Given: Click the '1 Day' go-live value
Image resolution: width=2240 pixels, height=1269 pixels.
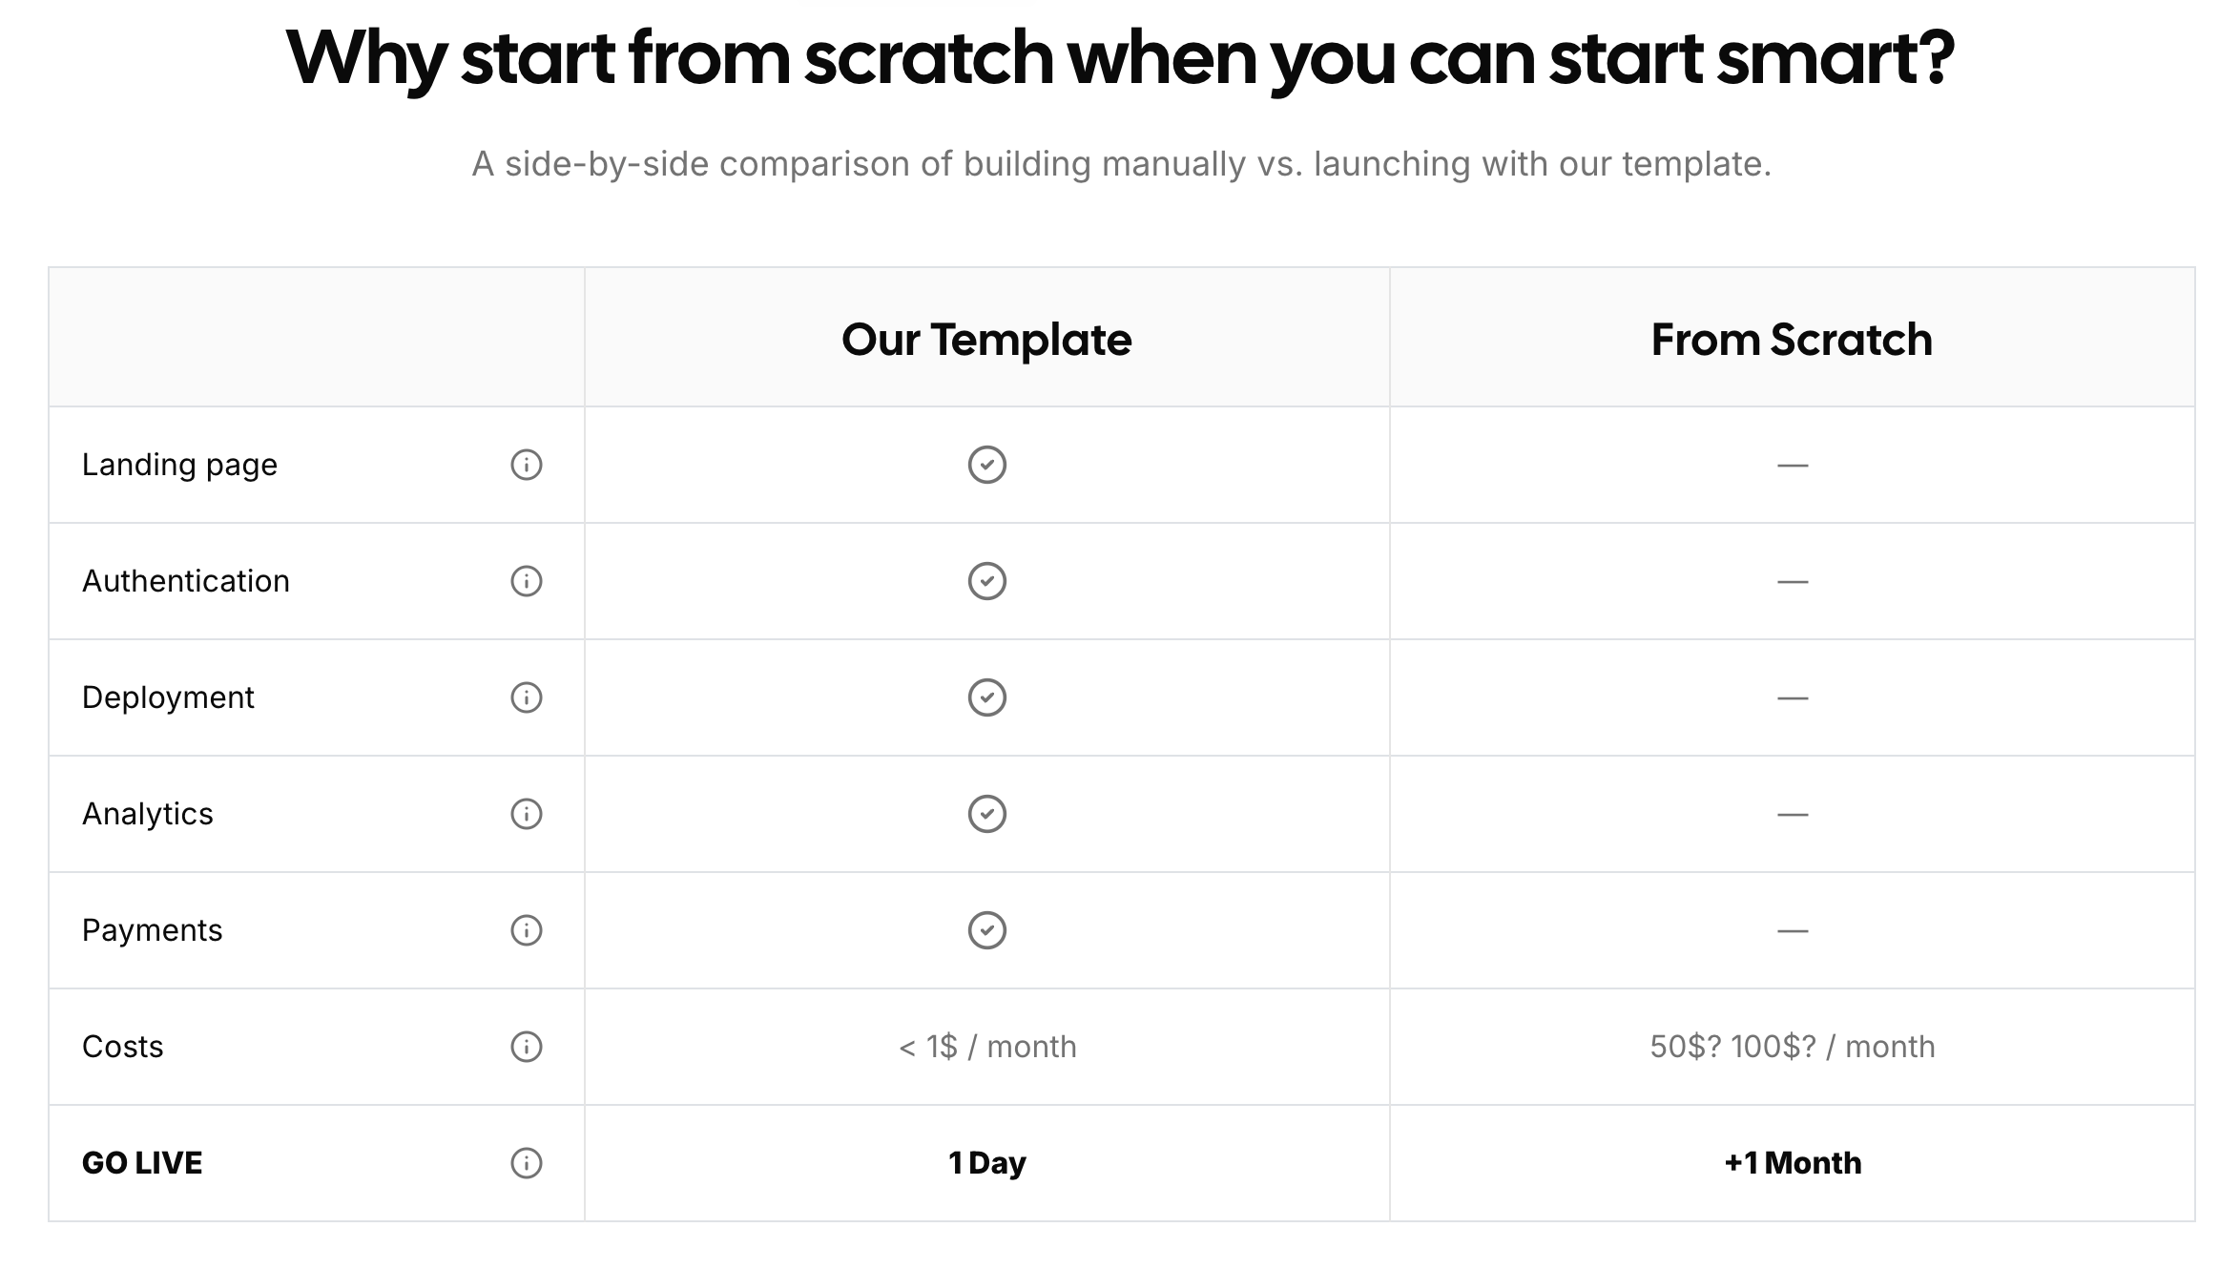Looking at the screenshot, I should (x=987, y=1163).
